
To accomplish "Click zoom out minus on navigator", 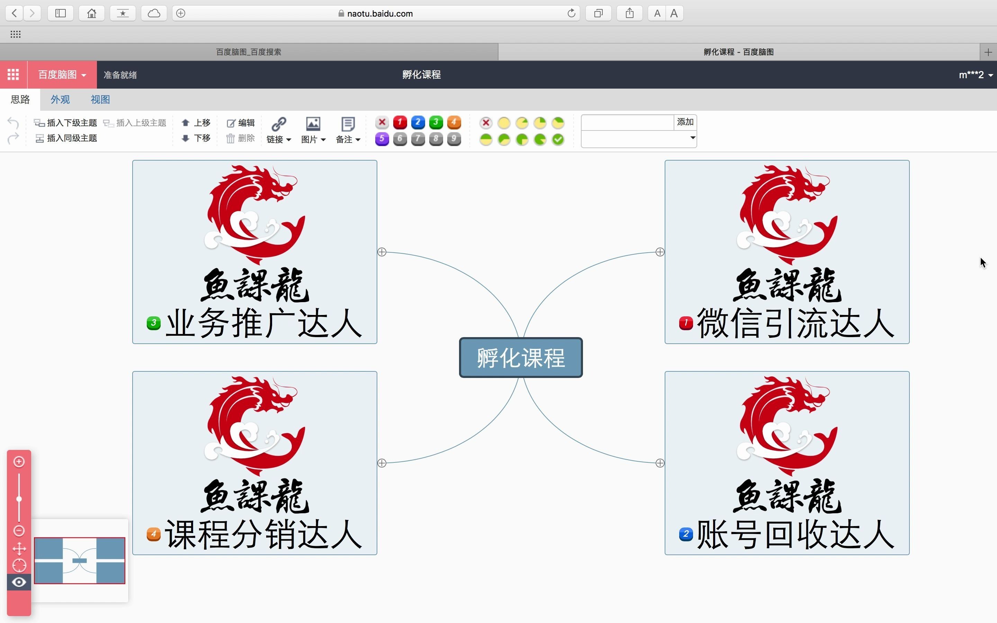I will (19, 531).
